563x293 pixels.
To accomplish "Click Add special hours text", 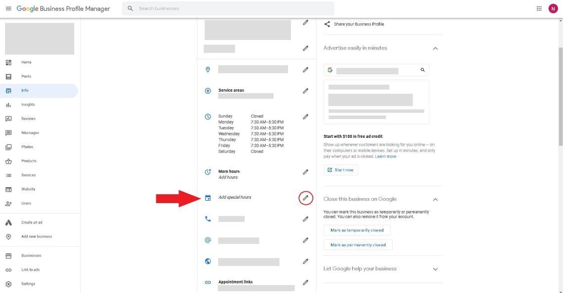I will point(235,197).
